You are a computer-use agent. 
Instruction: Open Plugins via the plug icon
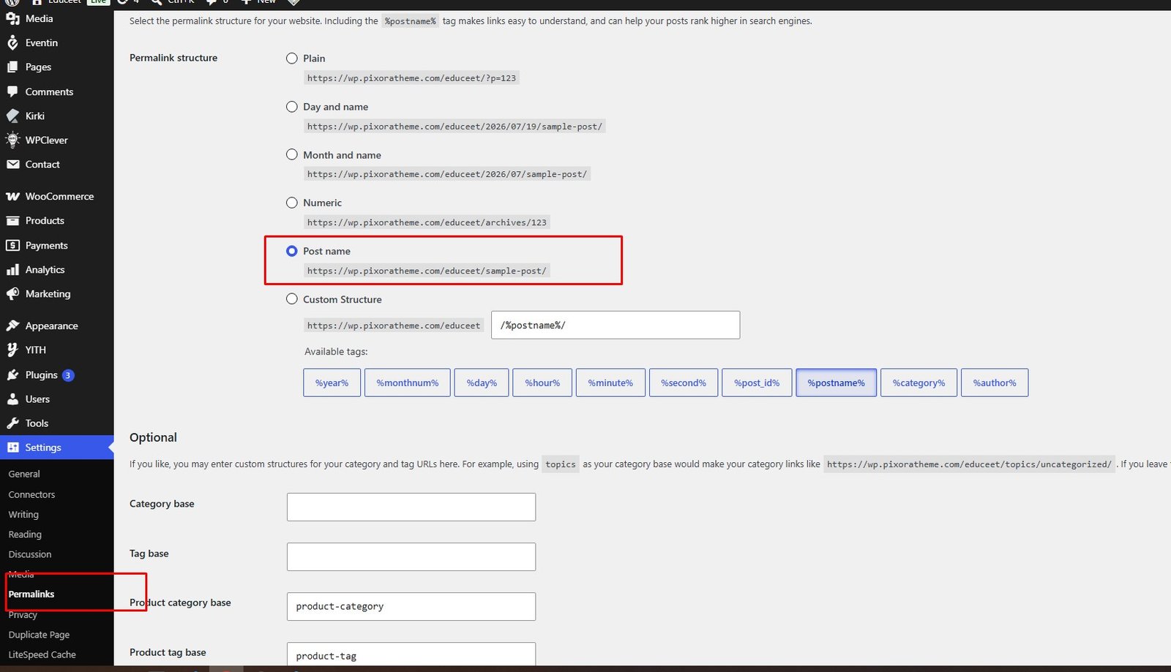12,375
